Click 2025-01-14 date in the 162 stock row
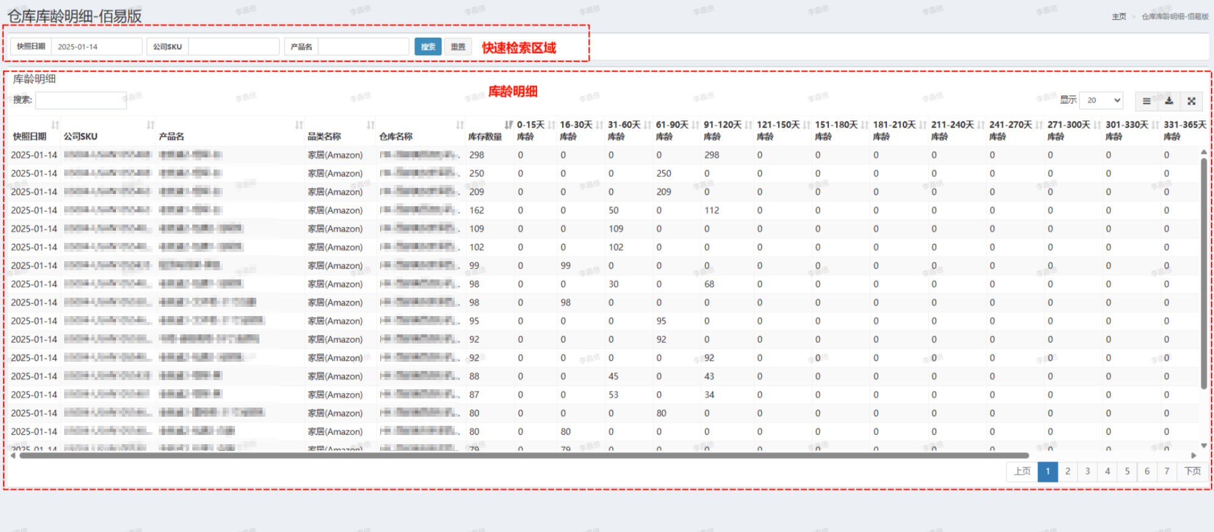Viewport: 1214px width, 532px height. tap(34, 210)
